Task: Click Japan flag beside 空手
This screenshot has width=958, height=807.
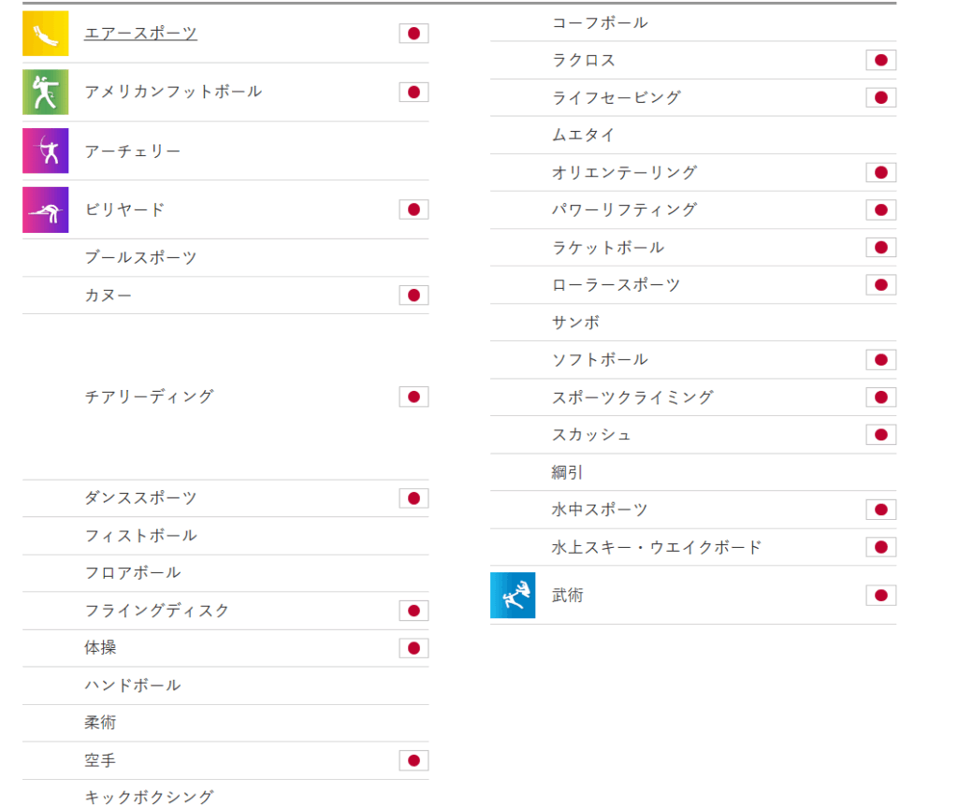Action: point(414,760)
